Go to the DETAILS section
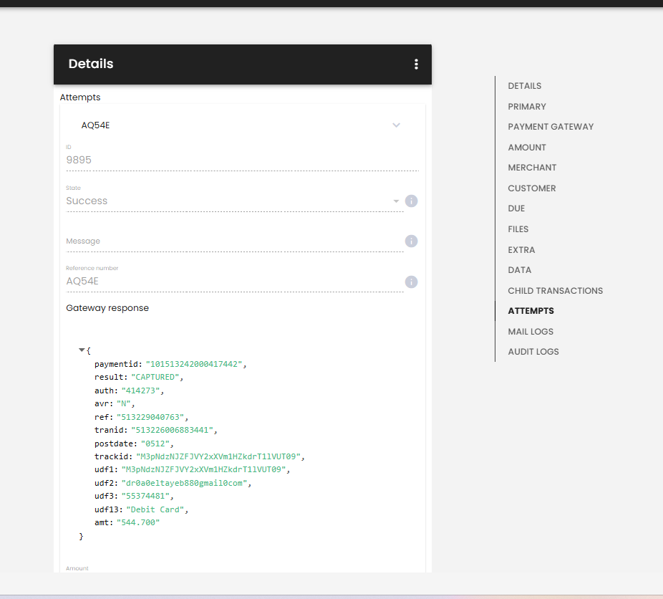 524,86
